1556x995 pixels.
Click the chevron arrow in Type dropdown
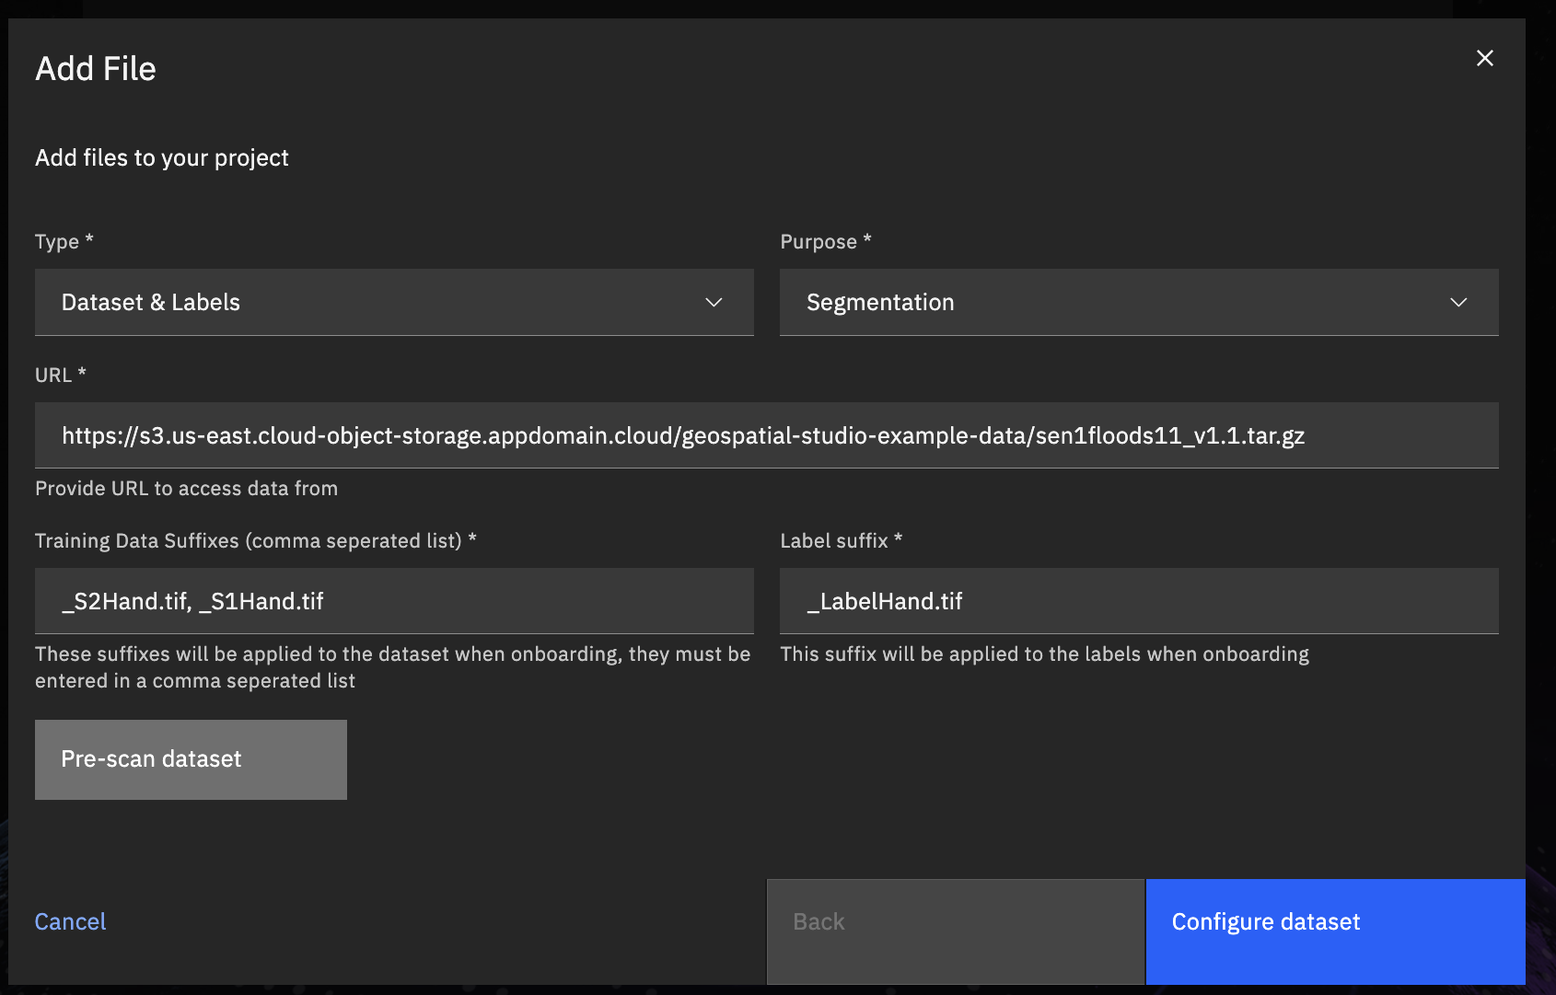click(714, 303)
